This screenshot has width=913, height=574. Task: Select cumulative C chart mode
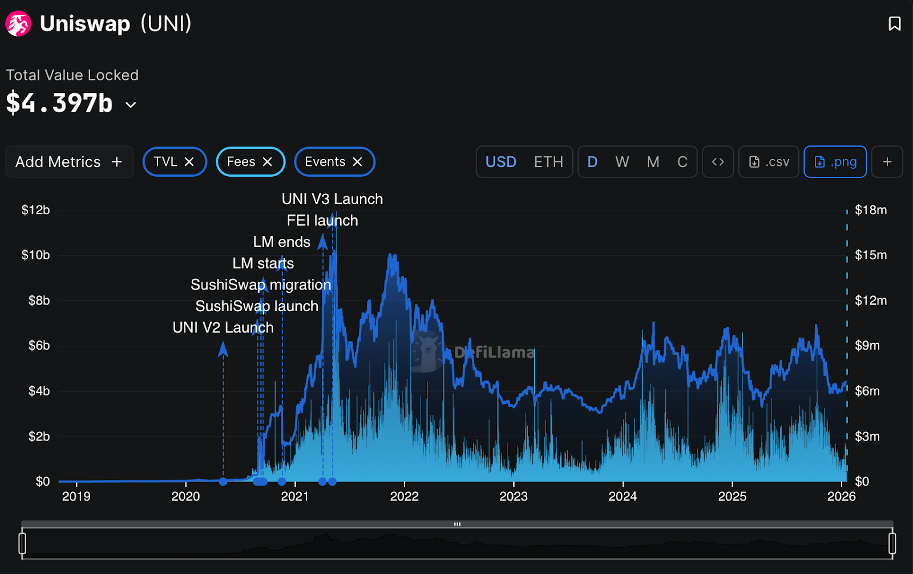click(x=682, y=162)
